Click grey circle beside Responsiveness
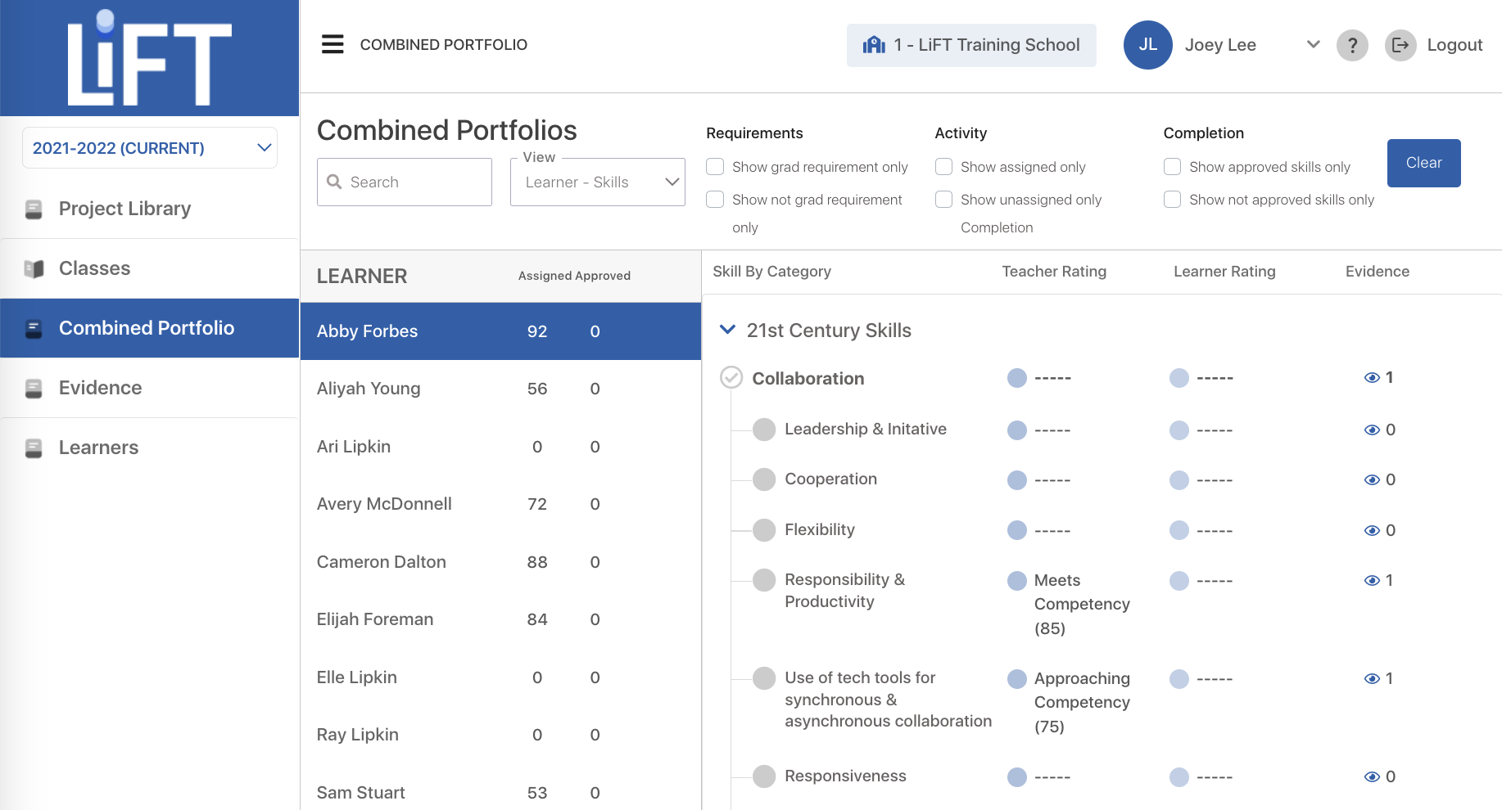The image size is (1502, 810). [764, 776]
